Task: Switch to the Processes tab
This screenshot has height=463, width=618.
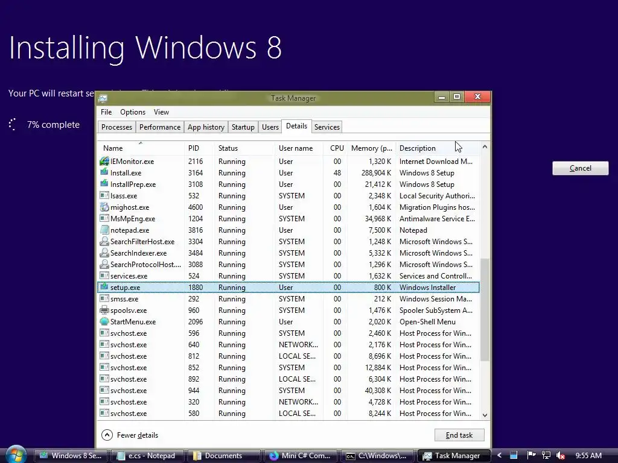Action: click(116, 127)
